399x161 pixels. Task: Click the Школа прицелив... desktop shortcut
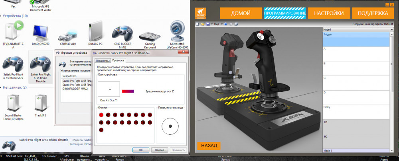point(84,157)
